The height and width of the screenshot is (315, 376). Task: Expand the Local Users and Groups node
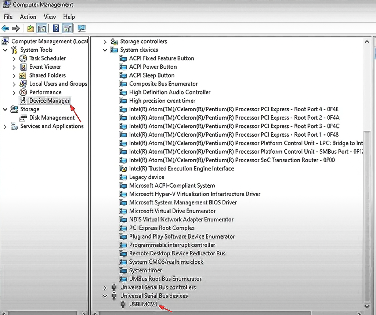[14, 84]
